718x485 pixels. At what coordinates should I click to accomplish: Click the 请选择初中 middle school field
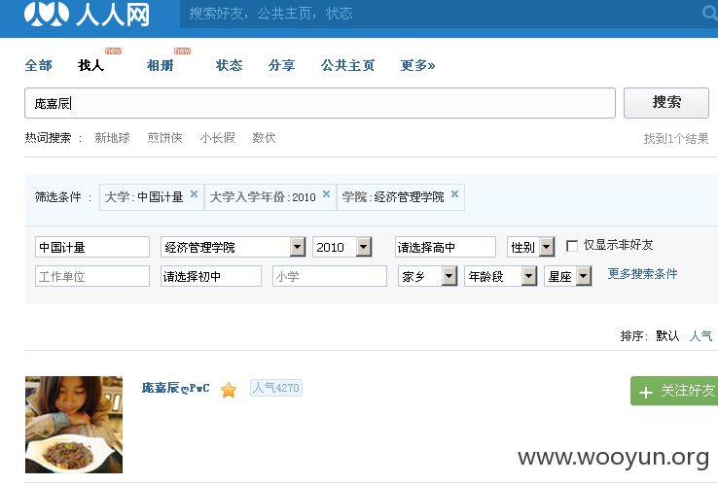tap(211, 276)
